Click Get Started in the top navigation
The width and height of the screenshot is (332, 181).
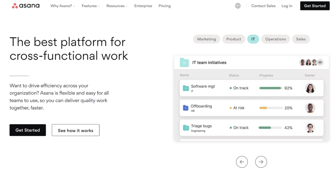(x=315, y=6)
